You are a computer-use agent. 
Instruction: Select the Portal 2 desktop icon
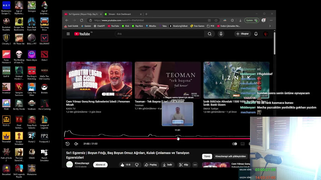pos(32,137)
